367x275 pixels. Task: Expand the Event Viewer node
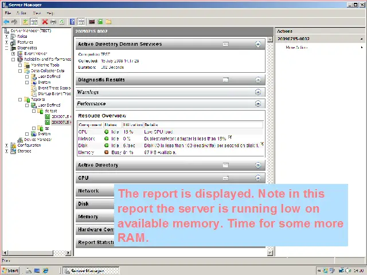pyautogui.click(x=13, y=54)
